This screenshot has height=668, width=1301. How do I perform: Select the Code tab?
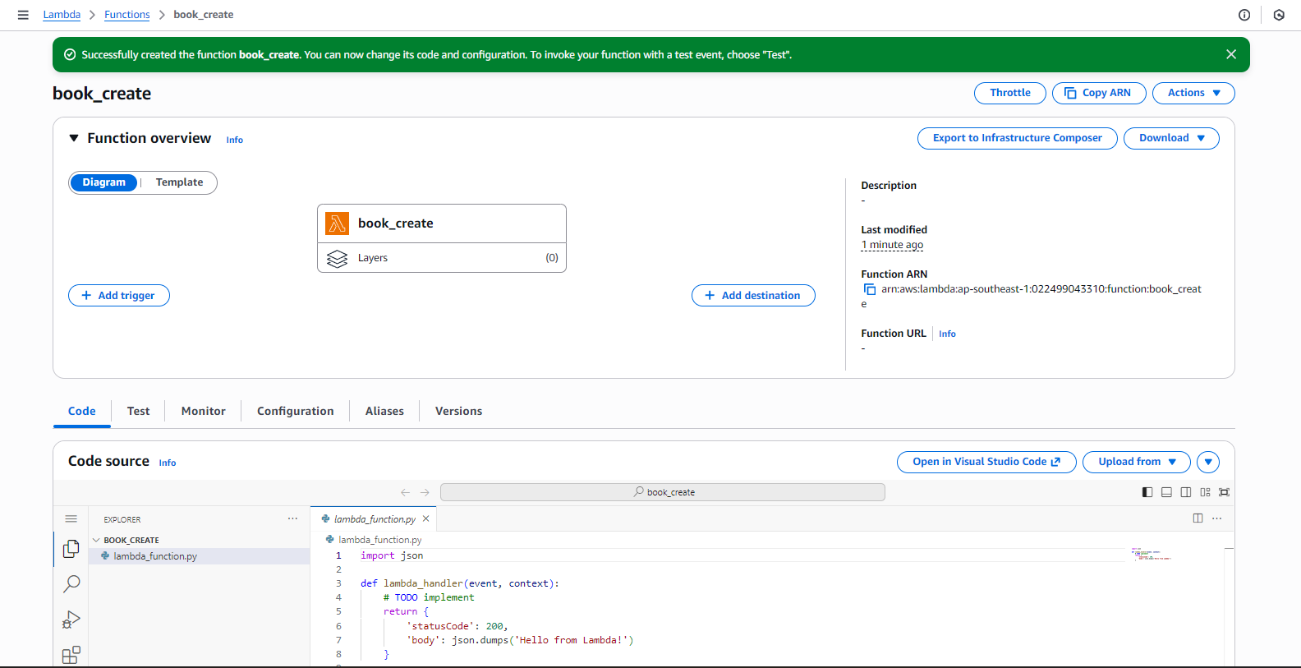[x=82, y=411]
